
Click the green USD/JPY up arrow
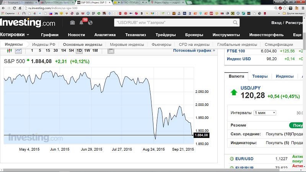click(x=234, y=92)
